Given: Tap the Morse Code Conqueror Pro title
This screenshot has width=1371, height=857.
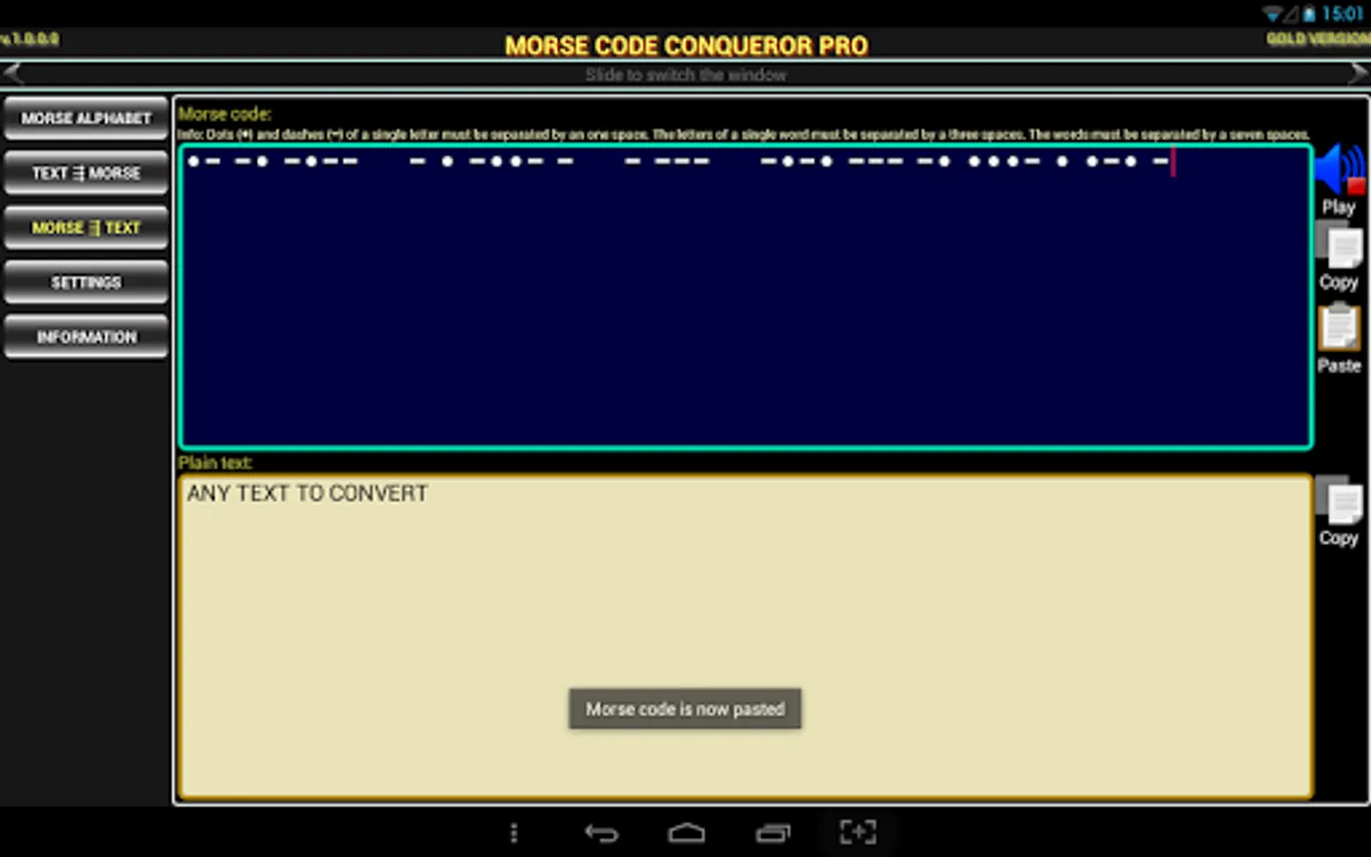Looking at the screenshot, I should pyautogui.click(x=686, y=46).
